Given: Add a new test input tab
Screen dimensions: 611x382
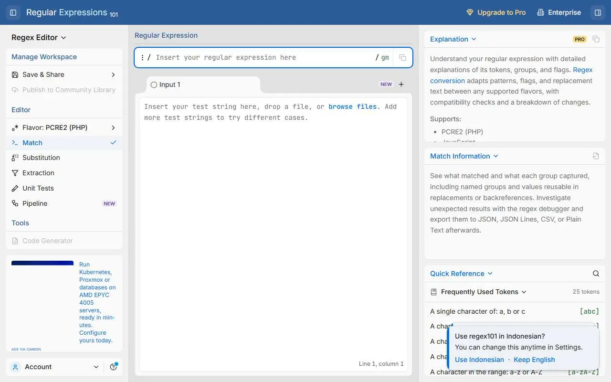Looking at the screenshot, I should (401, 84).
